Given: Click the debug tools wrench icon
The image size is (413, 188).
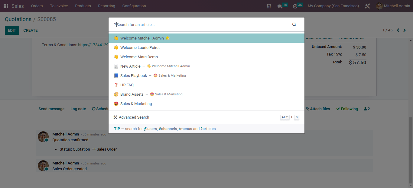Looking at the screenshot, I should 367,6.
